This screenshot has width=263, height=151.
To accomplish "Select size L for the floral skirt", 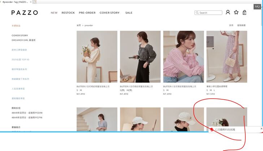I will tap(214, 90).
